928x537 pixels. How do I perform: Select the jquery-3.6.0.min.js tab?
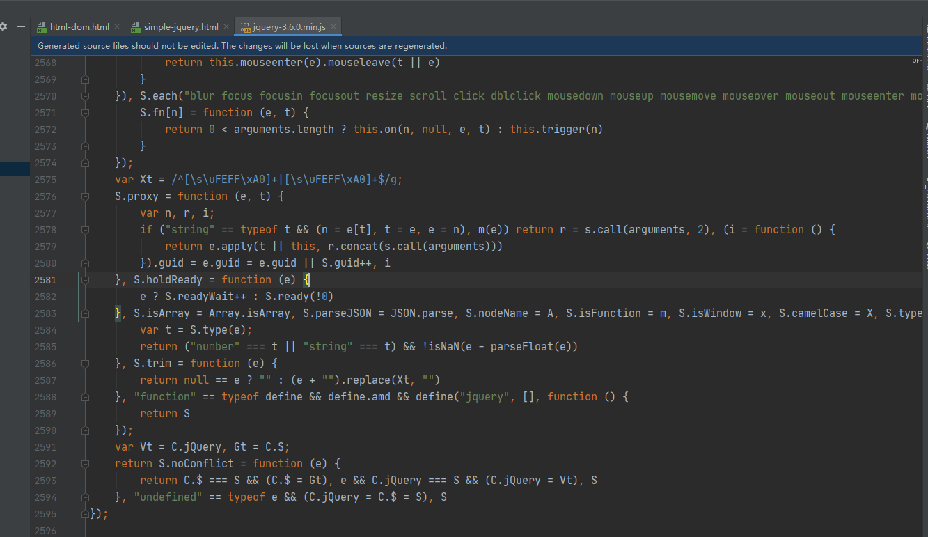(x=288, y=27)
